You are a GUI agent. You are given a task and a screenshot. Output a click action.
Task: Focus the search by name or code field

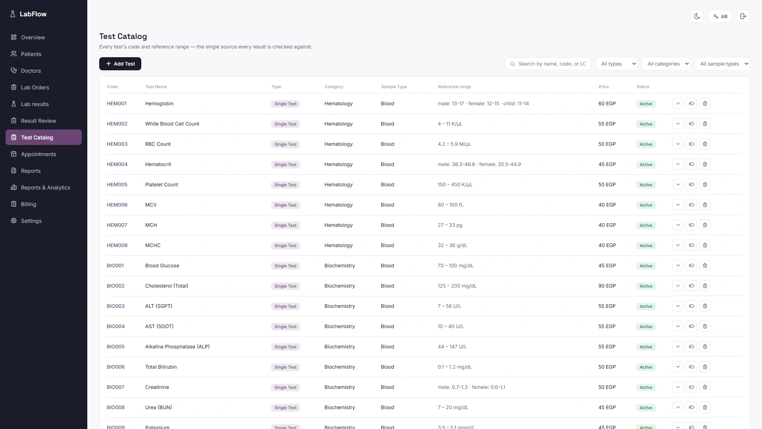click(548, 64)
